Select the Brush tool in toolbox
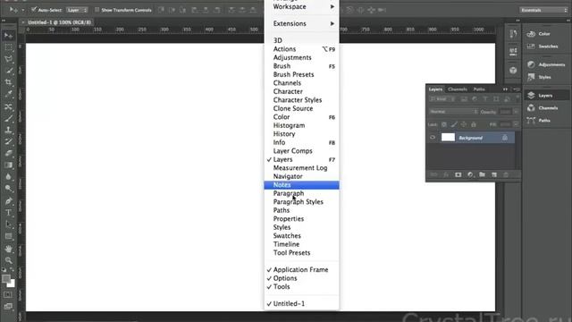 coord(8,118)
